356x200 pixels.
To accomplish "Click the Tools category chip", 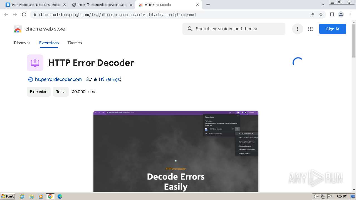I will point(61,92).
